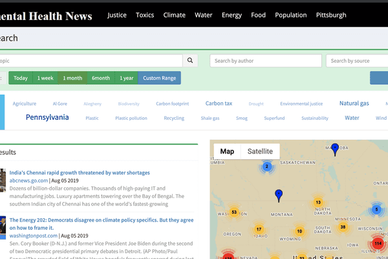The width and height of the screenshot is (388, 259).
Task: Select the Natural gas tag
Action: point(354,104)
